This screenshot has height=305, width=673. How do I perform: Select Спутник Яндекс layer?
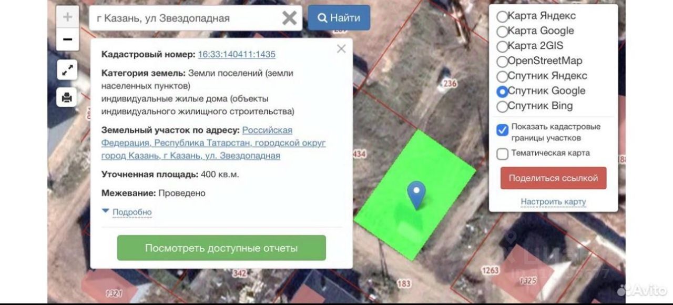click(x=502, y=76)
